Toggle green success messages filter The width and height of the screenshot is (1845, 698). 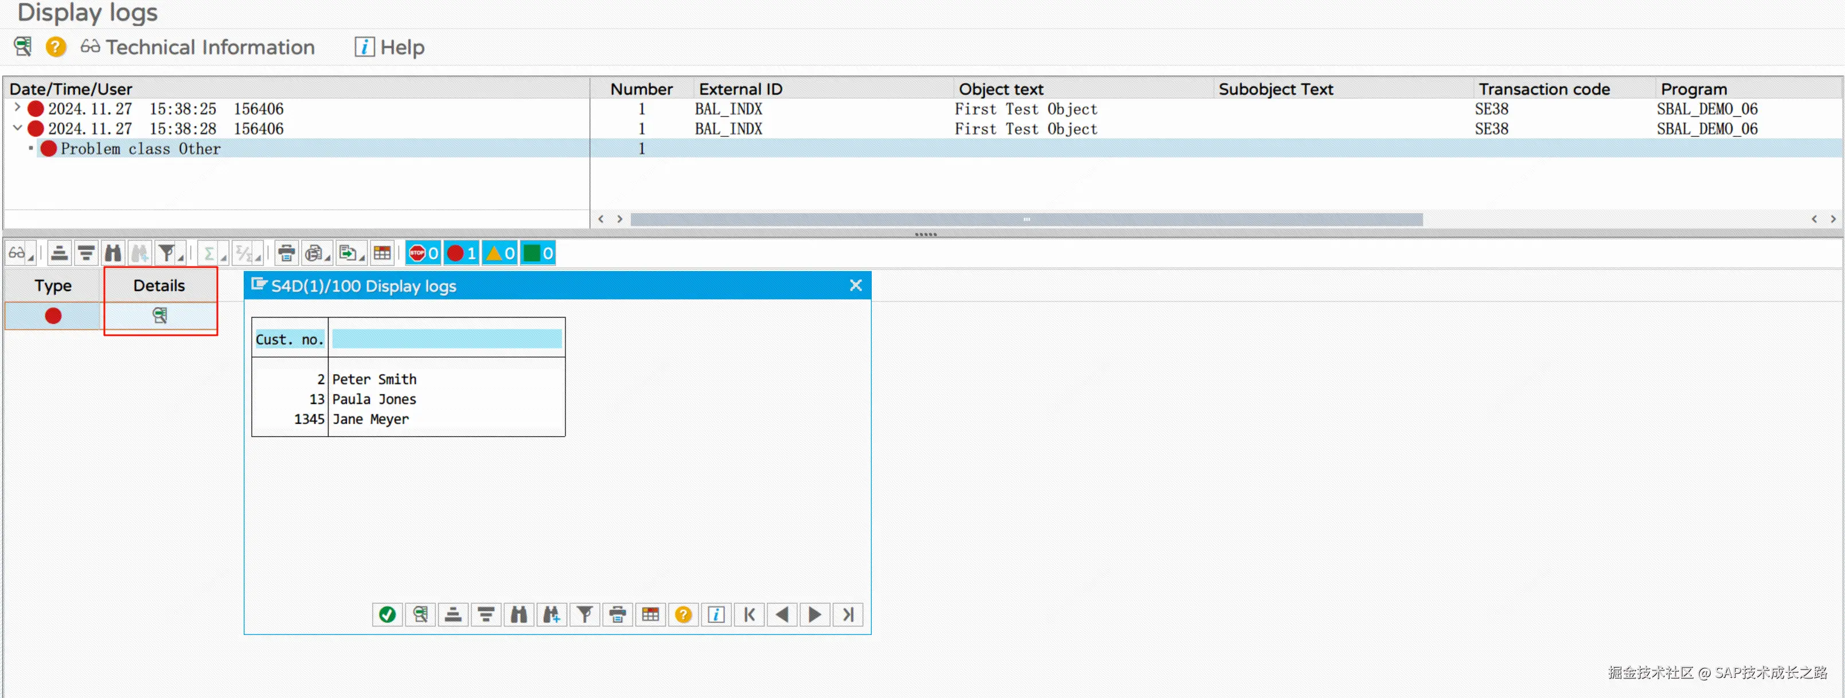(538, 253)
